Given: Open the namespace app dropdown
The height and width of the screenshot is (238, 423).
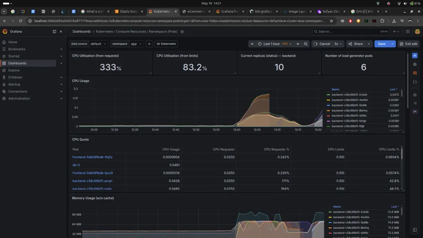Looking at the screenshot, I should click(x=136, y=44).
